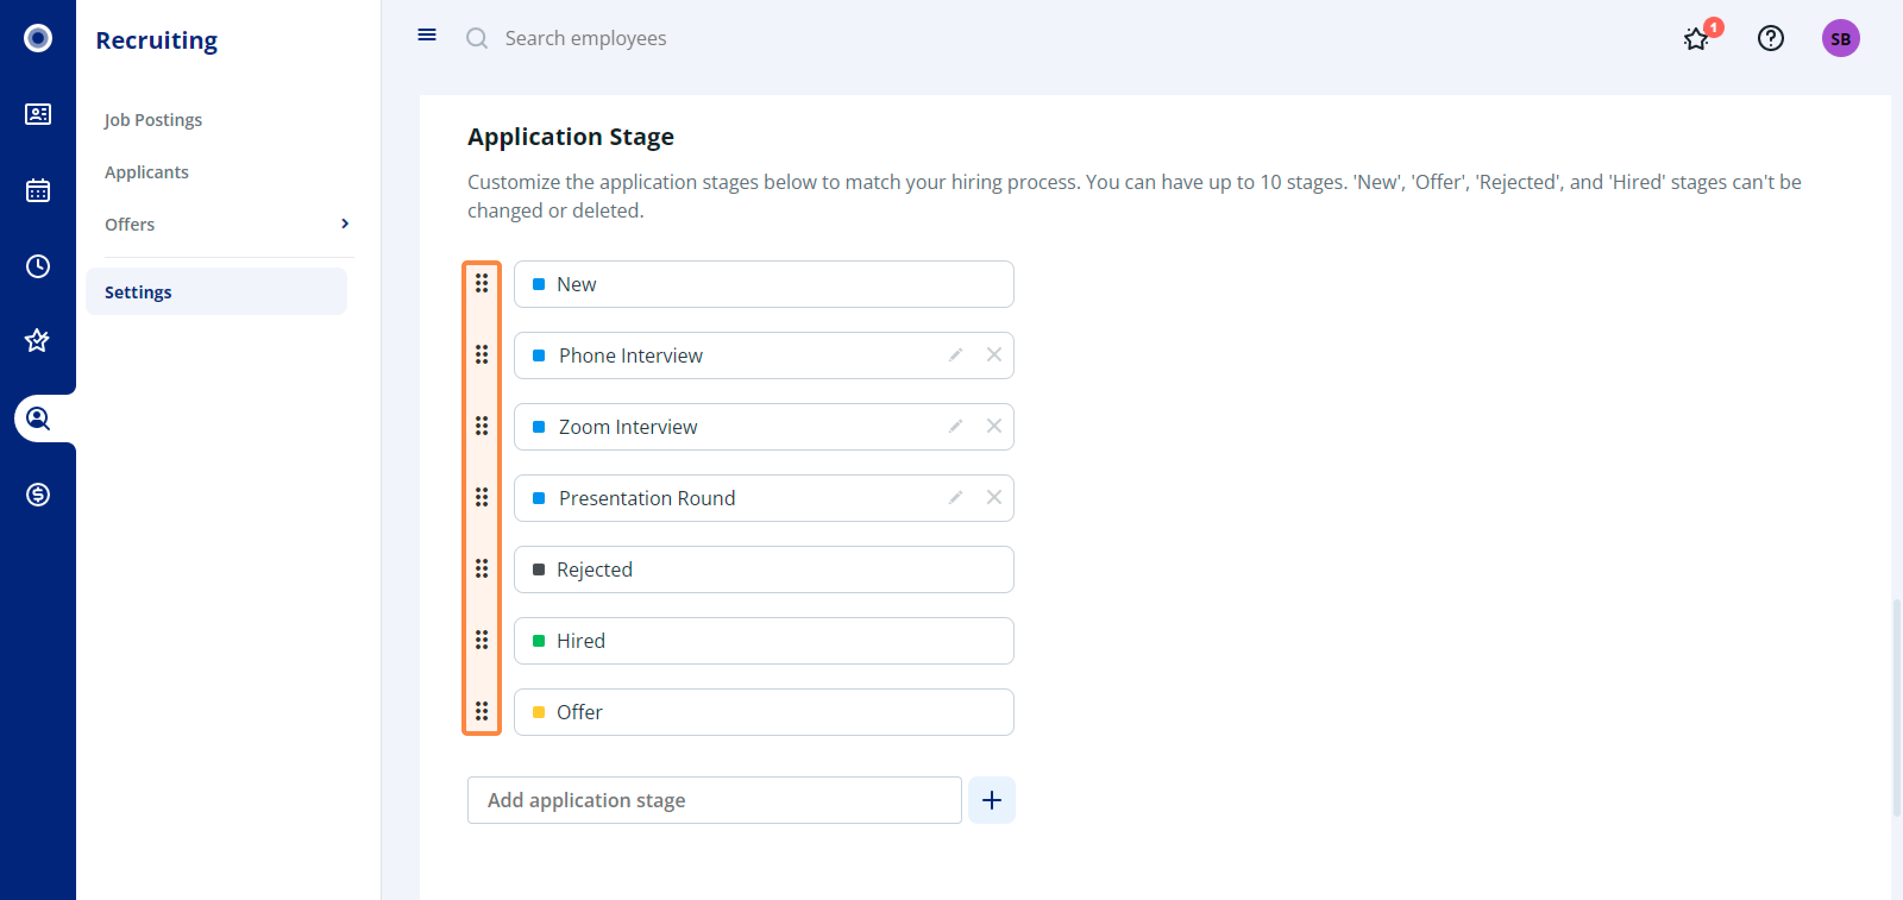Click the page vertical scrollbar
The width and height of the screenshot is (1903, 900).
(1896, 707)
